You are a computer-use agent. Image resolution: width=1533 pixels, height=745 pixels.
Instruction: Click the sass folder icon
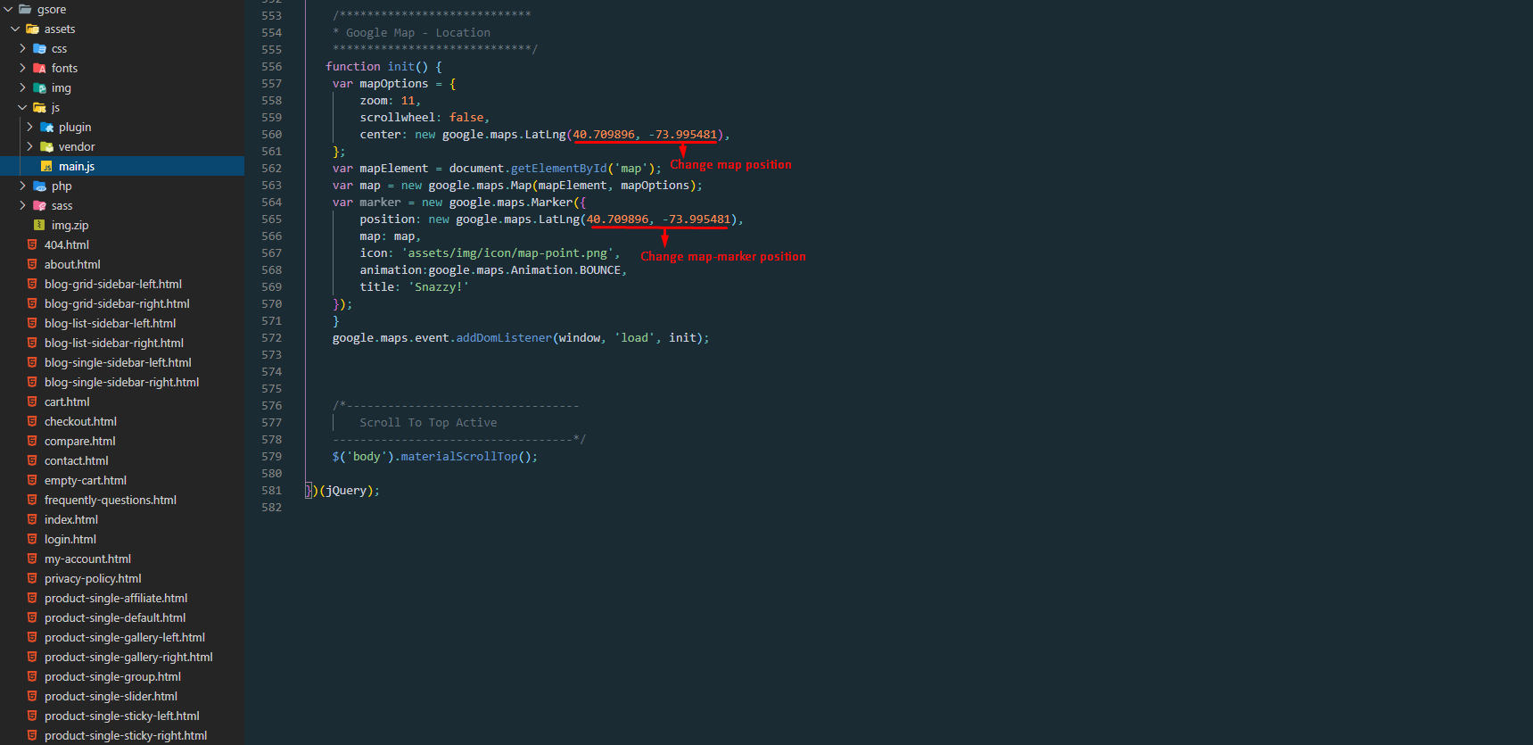[39, 206]
